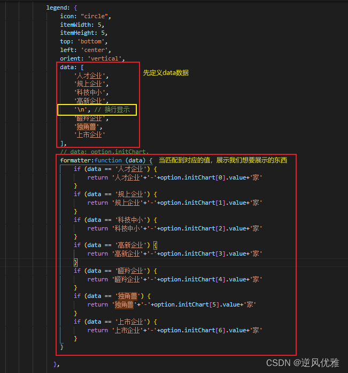The height and width of the screenshot is (373, 348).
Task: Click the itemWidth: 5 line
Action: pos(82,25)
